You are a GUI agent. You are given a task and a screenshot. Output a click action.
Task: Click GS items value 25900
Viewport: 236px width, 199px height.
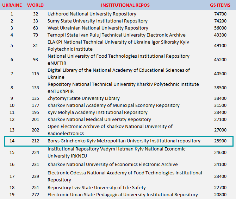pyautogui.click(x=220, y=141)
